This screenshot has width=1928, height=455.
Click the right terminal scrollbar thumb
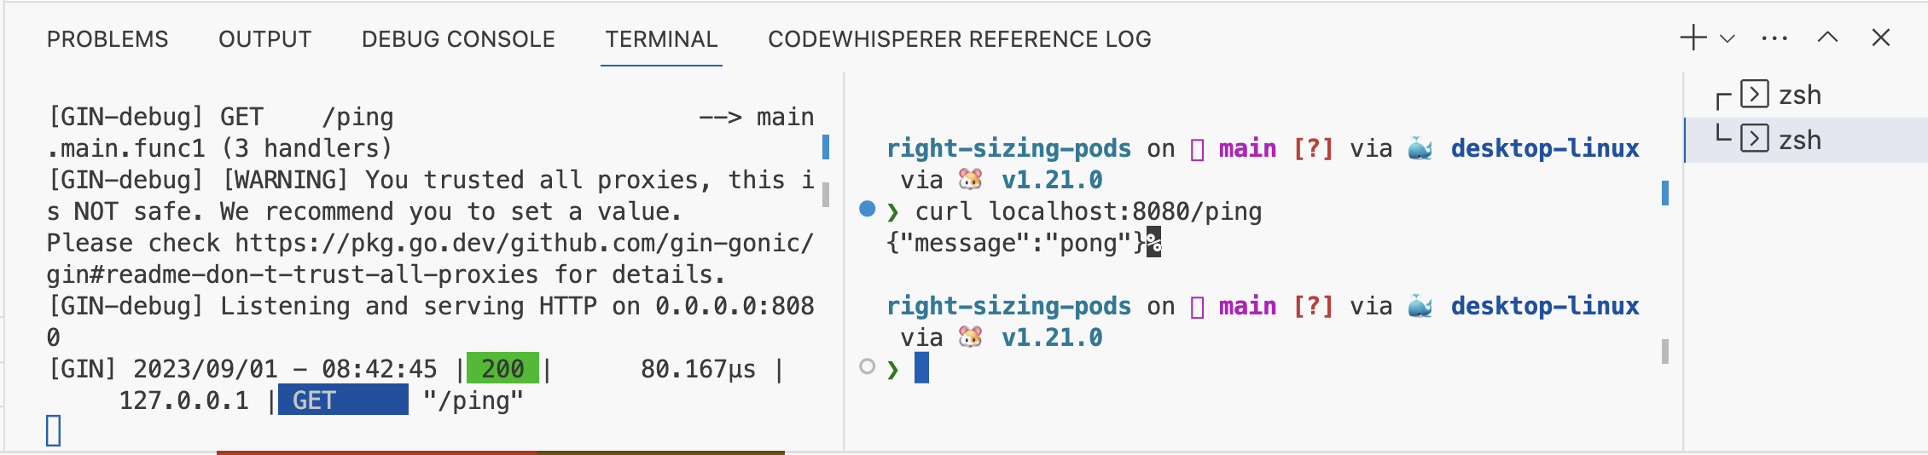[x=1665, y=351]
